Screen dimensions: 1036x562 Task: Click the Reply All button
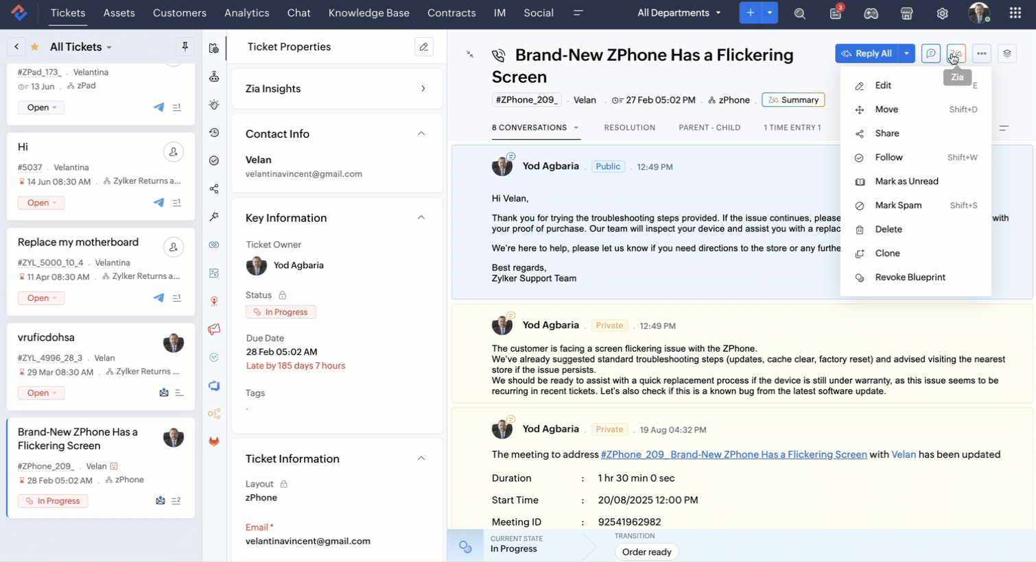[867, 53]
